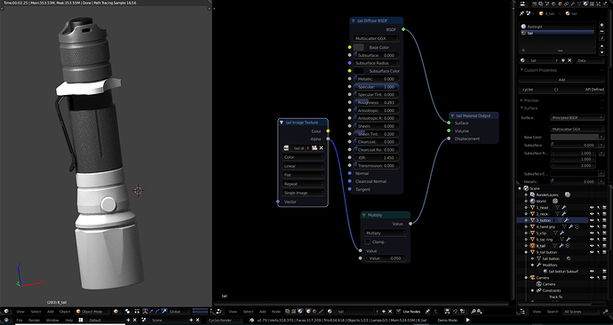Click the add new material plus icon in node header
613x325 pixels.
[x=384, y=312]
